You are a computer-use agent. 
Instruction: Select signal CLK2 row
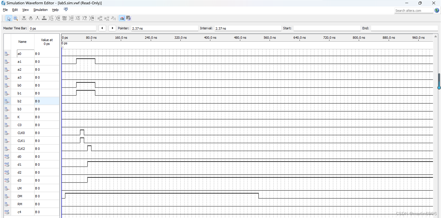(x=32, y=149)
